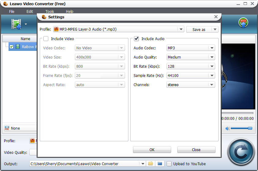Open the Audio Codec MP3 dropdown
The width and height of the screenshot is (258, 171).
tap(212, 48)
